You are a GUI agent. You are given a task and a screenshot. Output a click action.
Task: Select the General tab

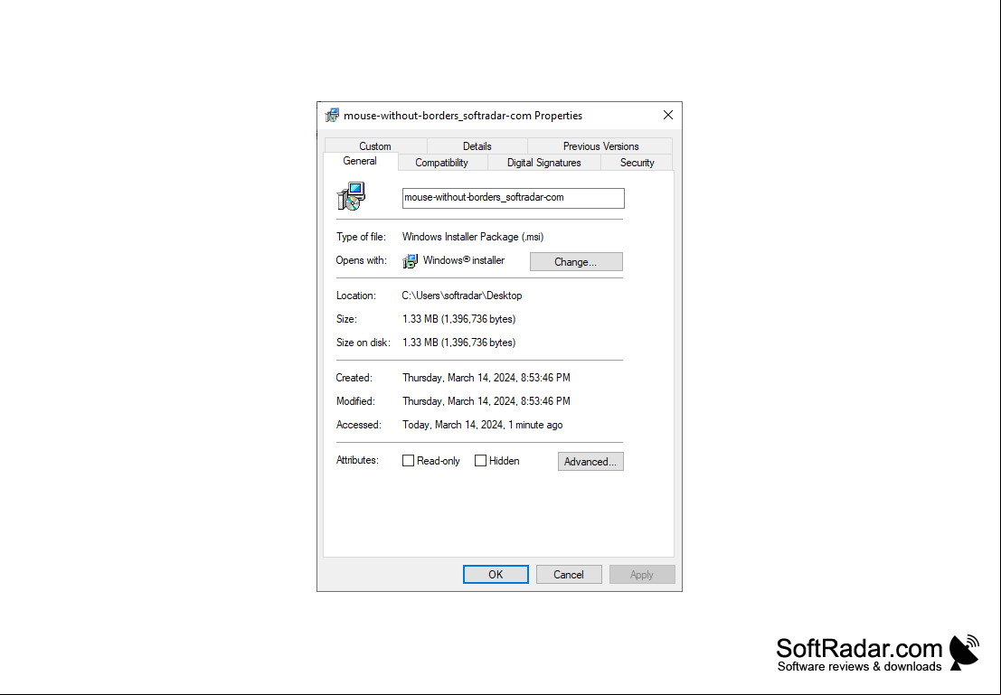(x=360, y=162)
